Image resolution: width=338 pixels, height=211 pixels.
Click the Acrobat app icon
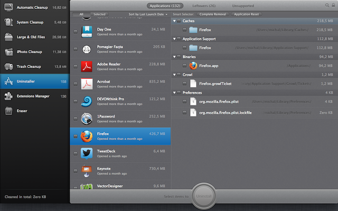coord(87,84)
